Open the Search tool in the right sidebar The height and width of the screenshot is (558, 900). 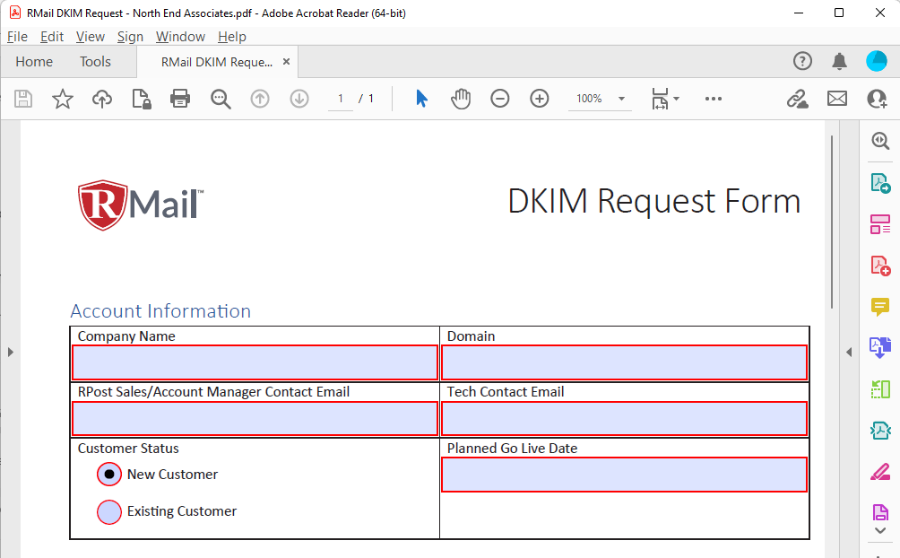[x=879, y=140]
